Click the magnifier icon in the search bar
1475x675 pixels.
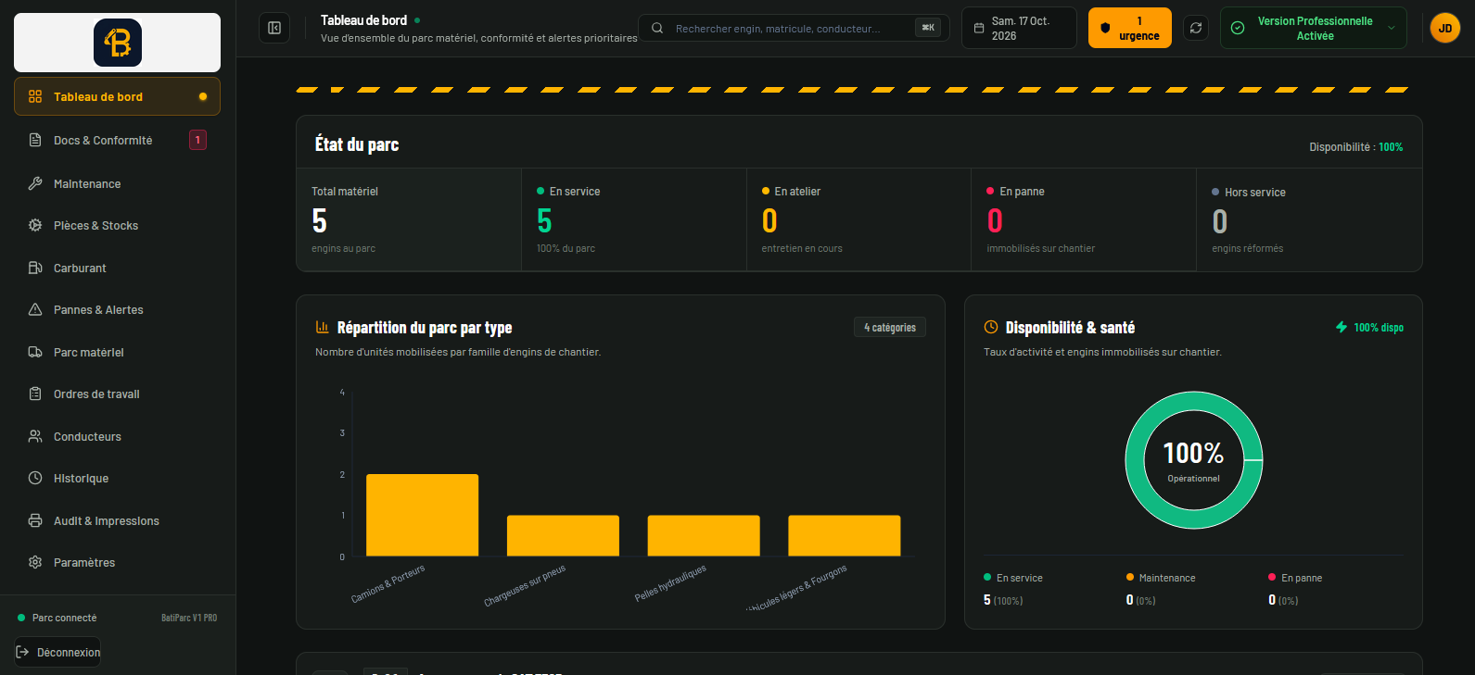(657, 28)
